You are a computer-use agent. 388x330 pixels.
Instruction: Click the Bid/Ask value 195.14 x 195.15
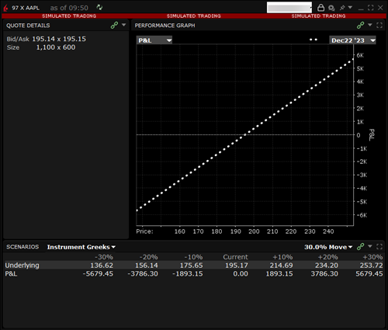59,39
